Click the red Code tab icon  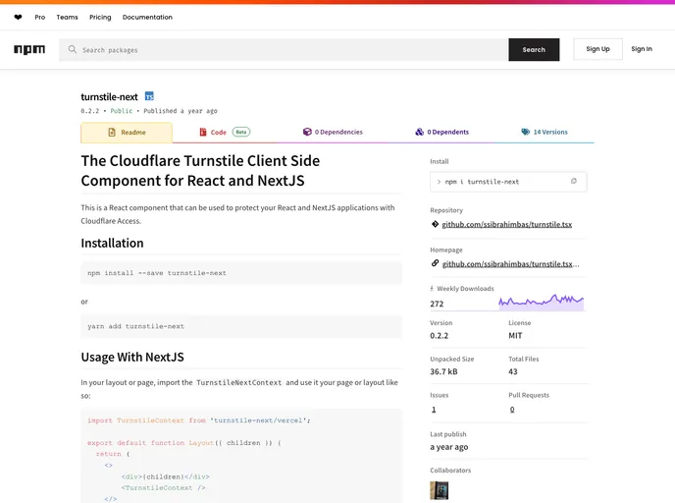click(203, 132)
